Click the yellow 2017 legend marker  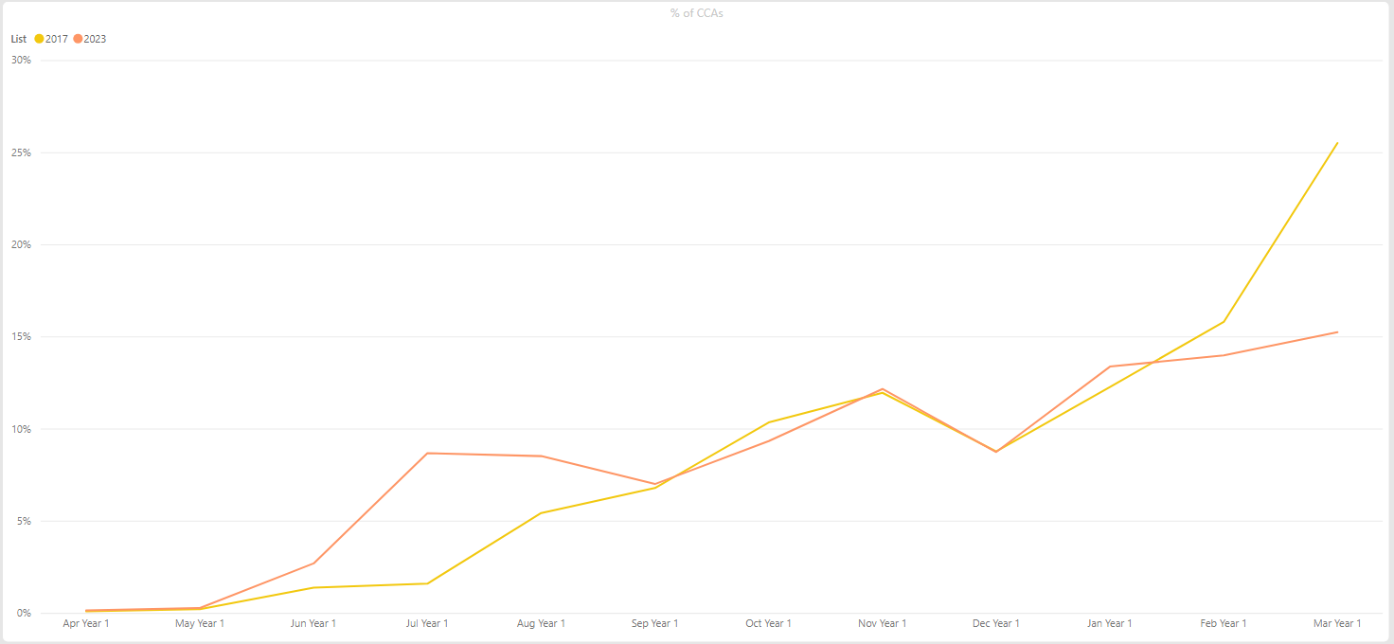40,39
